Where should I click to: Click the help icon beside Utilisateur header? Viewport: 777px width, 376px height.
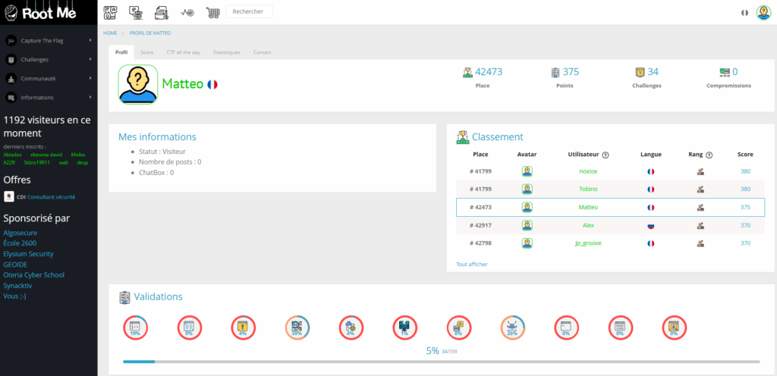[606, 155]
